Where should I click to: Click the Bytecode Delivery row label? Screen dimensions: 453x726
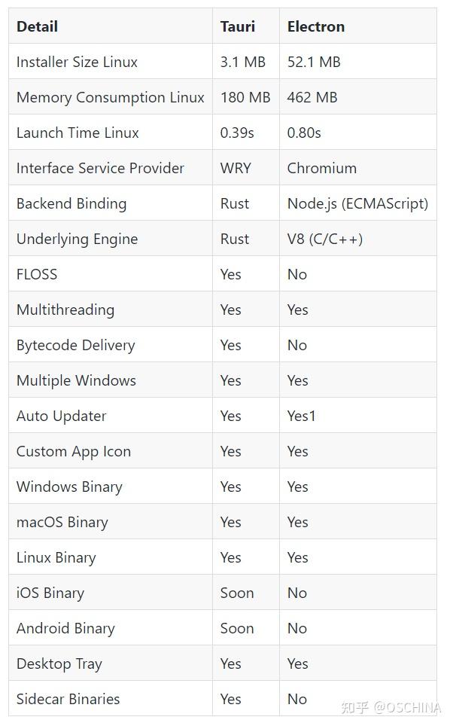click(x=75, y=345)
